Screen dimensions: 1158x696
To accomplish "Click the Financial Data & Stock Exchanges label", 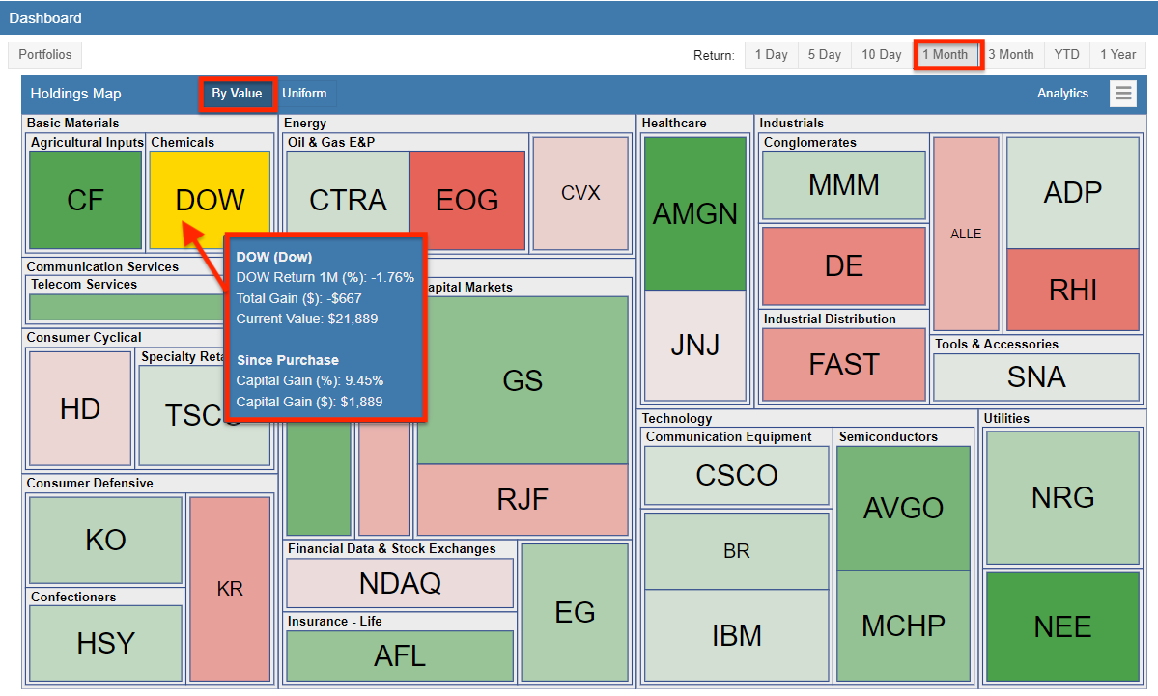I will pyautogui.click(x=391, y=549).
